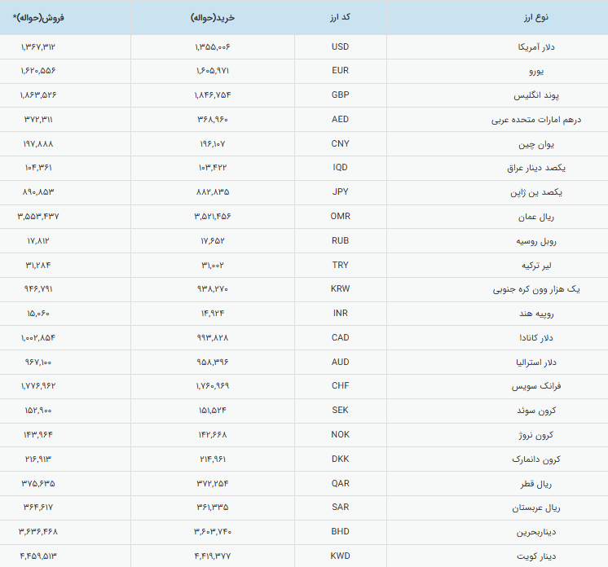Select the EUR currency code cell

[340, 71]
